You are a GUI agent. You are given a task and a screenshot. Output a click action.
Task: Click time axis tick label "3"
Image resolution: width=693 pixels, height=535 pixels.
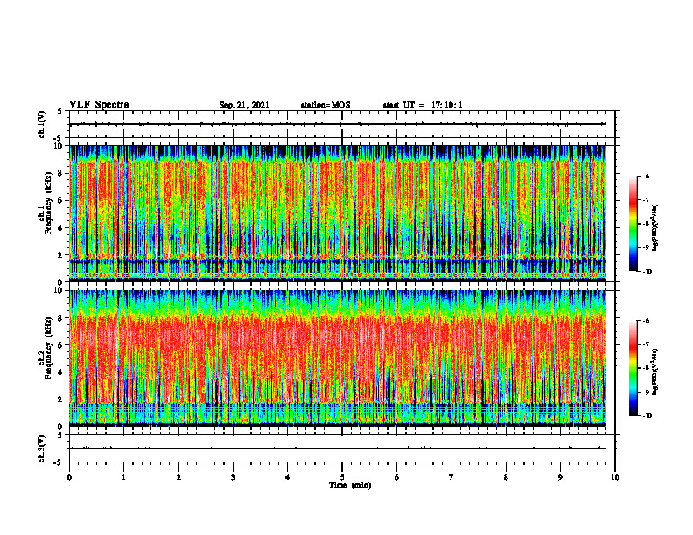(x=233, y=477)
